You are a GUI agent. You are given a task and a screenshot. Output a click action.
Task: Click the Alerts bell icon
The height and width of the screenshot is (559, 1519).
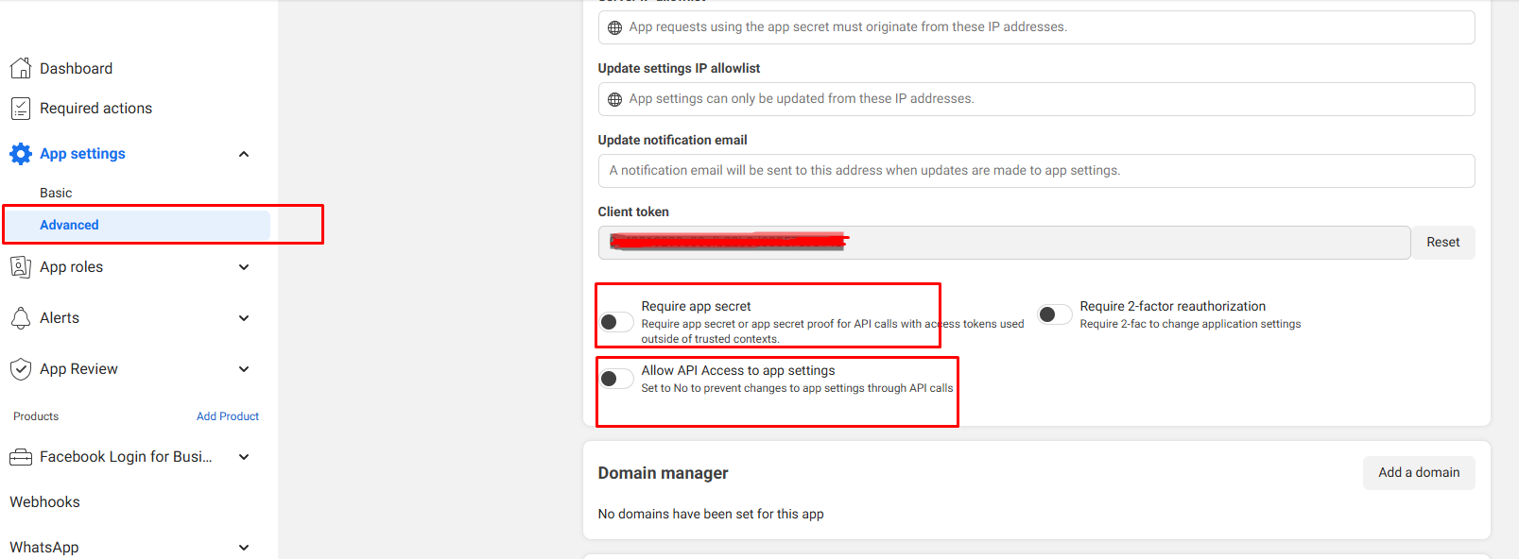pos(21,318)
